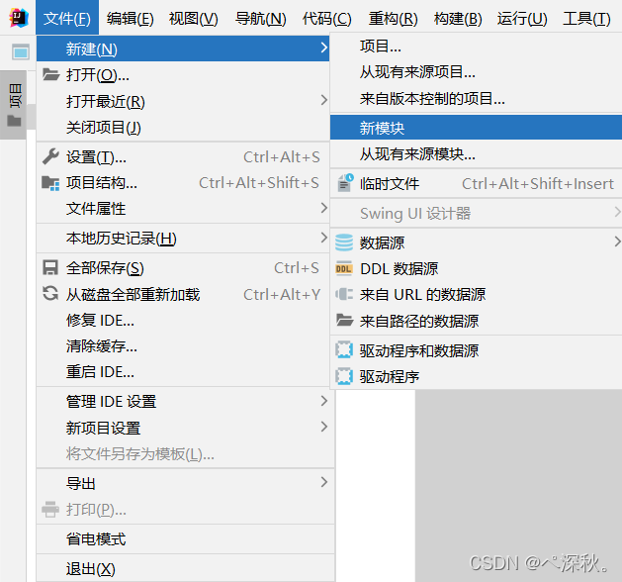Expand the 新项目设置 submenu arrow
This screenshot has height=582, width=622.
[323, 428]
